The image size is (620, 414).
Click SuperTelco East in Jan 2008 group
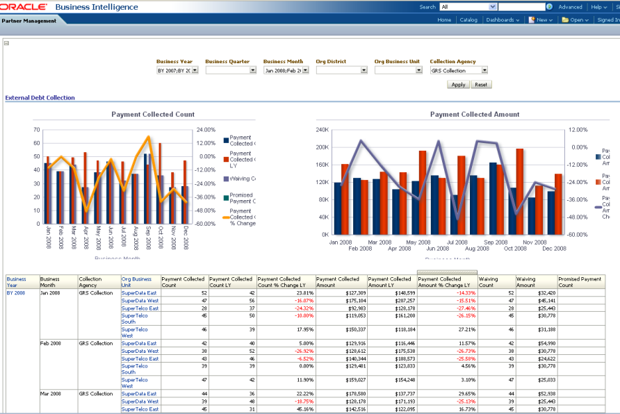pos(140,308)
